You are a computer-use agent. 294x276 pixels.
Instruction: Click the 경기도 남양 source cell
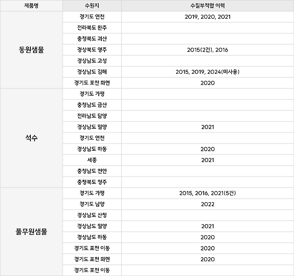coord(92,204)
